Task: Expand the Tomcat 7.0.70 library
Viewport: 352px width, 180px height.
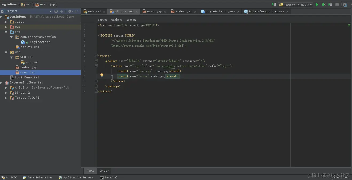Action: 6,98
